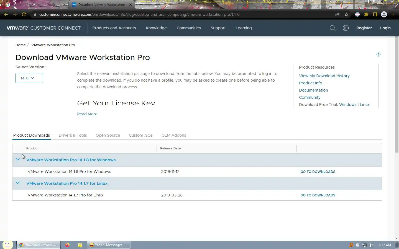
Task: Click the 2019-03-28 release date cell
Action: pos(172,195)
